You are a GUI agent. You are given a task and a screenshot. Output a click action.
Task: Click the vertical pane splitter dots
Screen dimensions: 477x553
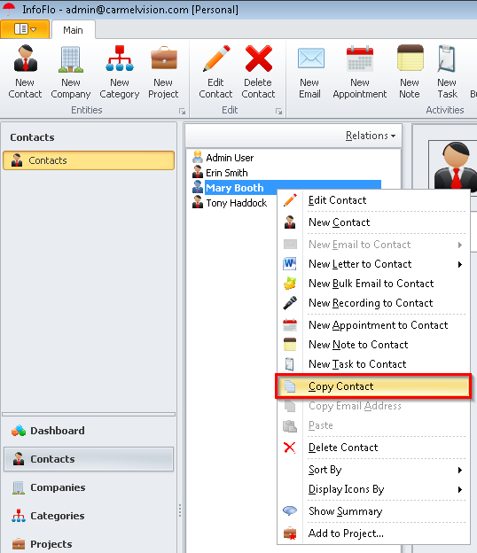pyautogui.click(x=180, y=510)
